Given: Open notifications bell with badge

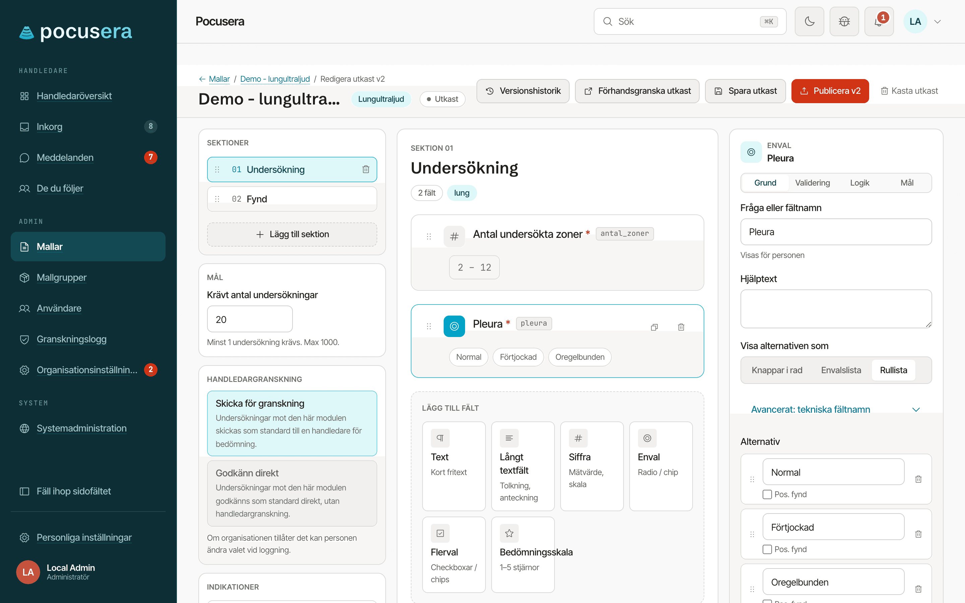Looking at the screenshot, I should click(x=879, y=21).
